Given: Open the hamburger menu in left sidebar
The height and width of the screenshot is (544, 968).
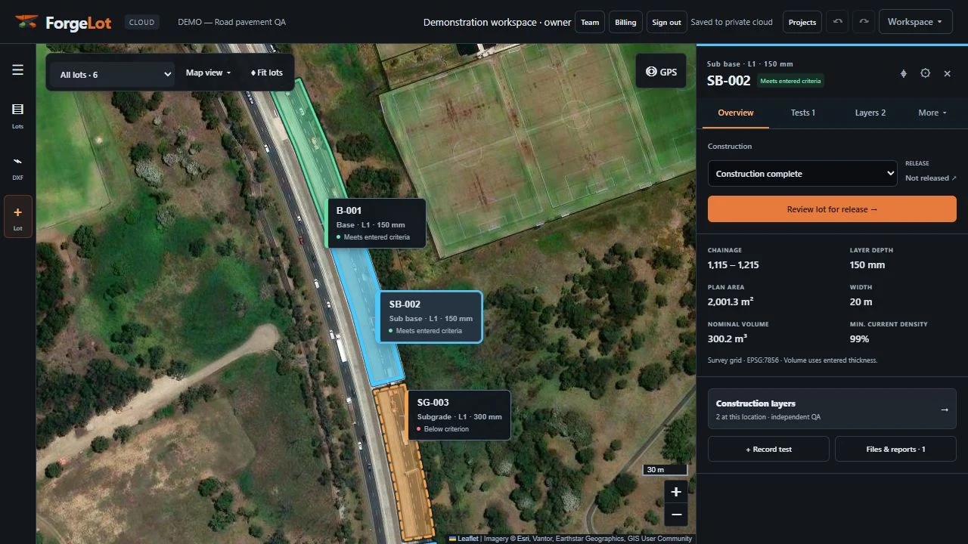Looking at the screenshot, I should click(x=17, y=70).
